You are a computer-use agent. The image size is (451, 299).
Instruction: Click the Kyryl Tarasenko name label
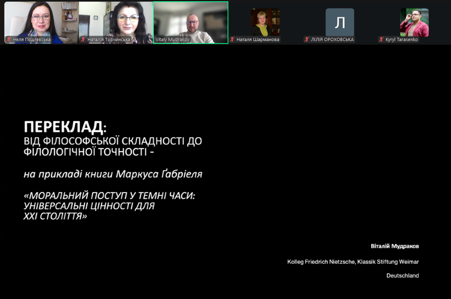coord(401,39)
